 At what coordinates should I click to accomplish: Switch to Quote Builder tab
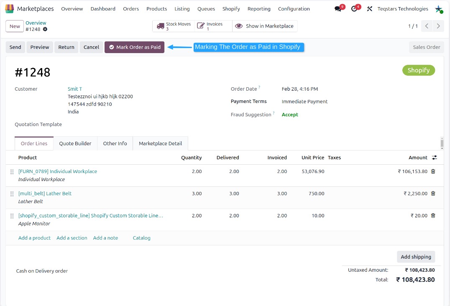point(75,143)
